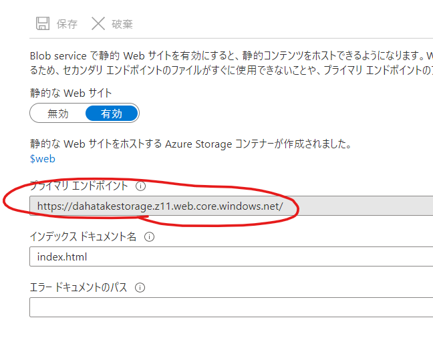Click the primary endpoint URL field
The height and width of the screenshot is (354, 433).
[x=231, y=206]
